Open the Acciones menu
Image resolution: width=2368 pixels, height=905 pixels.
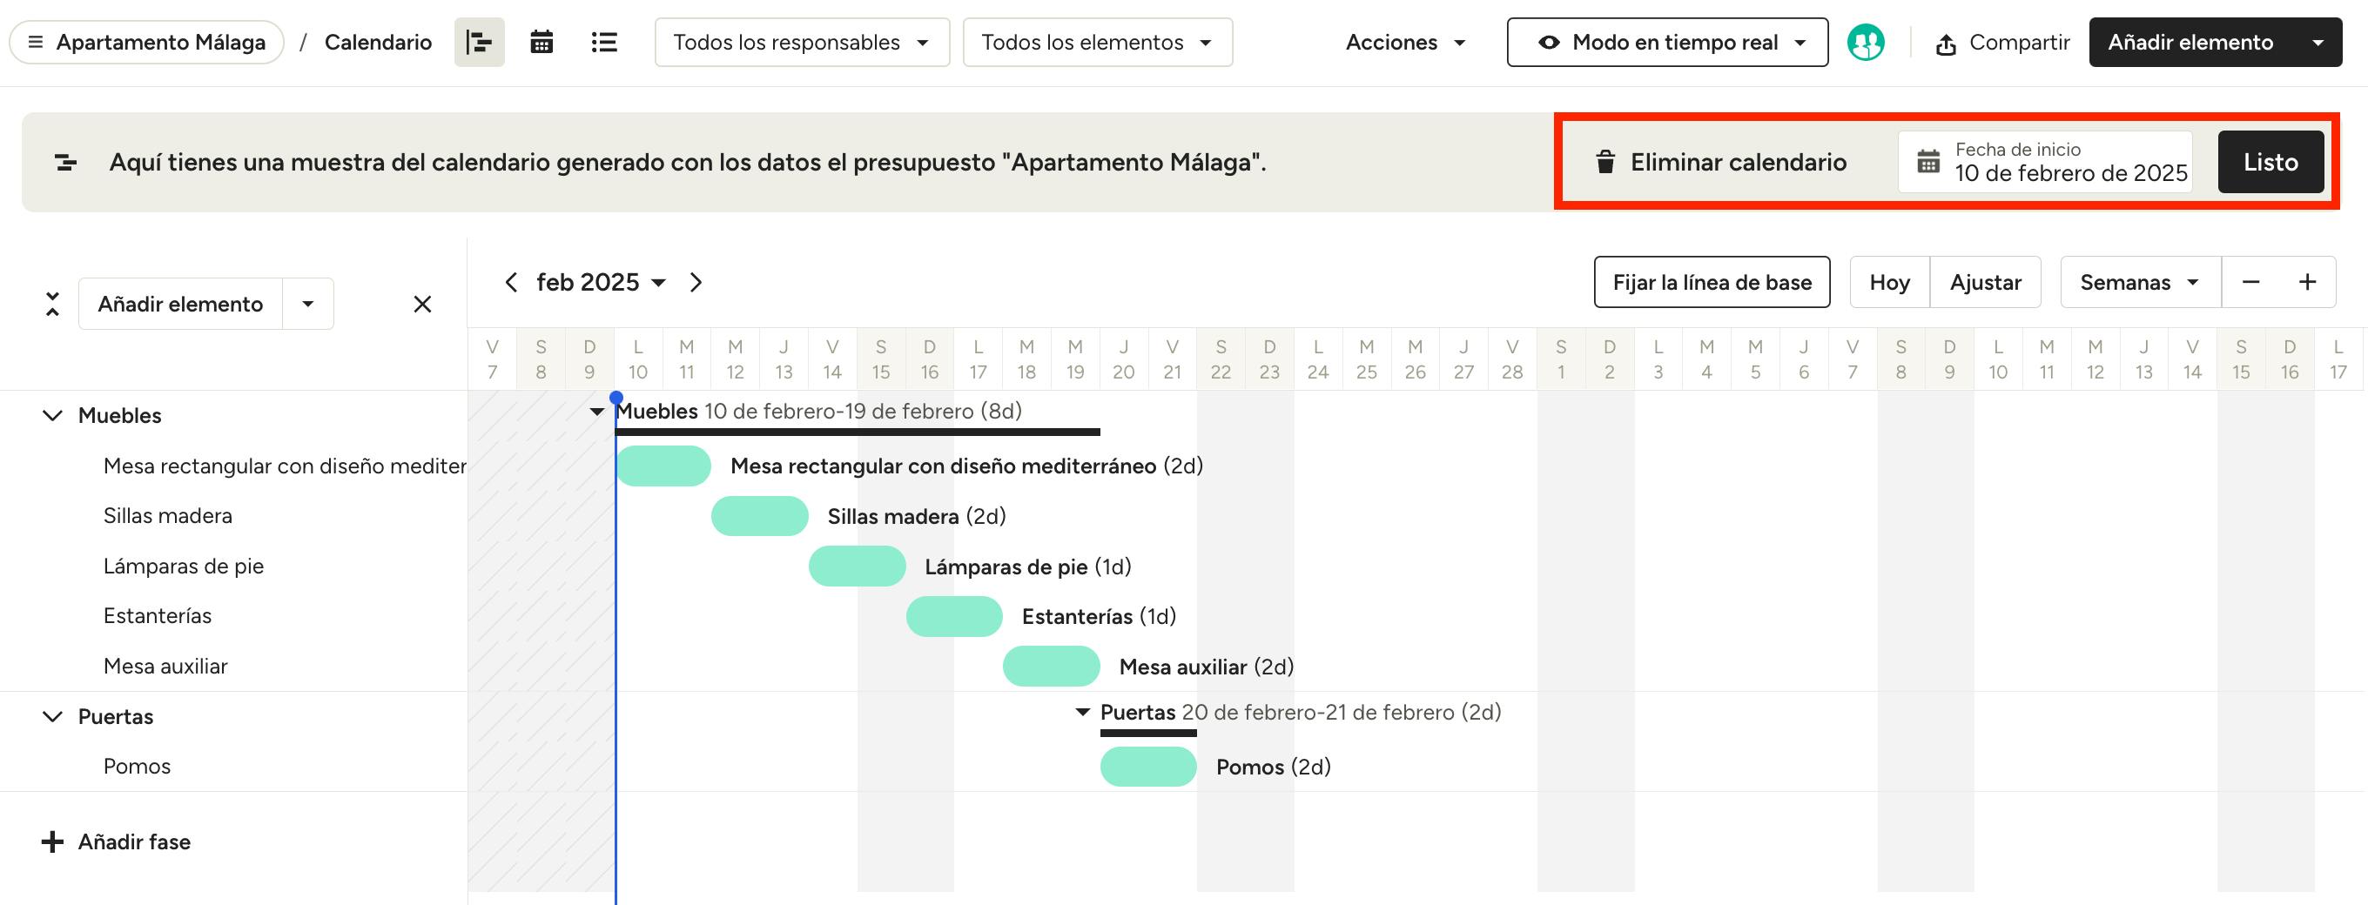click(1404, 43)
